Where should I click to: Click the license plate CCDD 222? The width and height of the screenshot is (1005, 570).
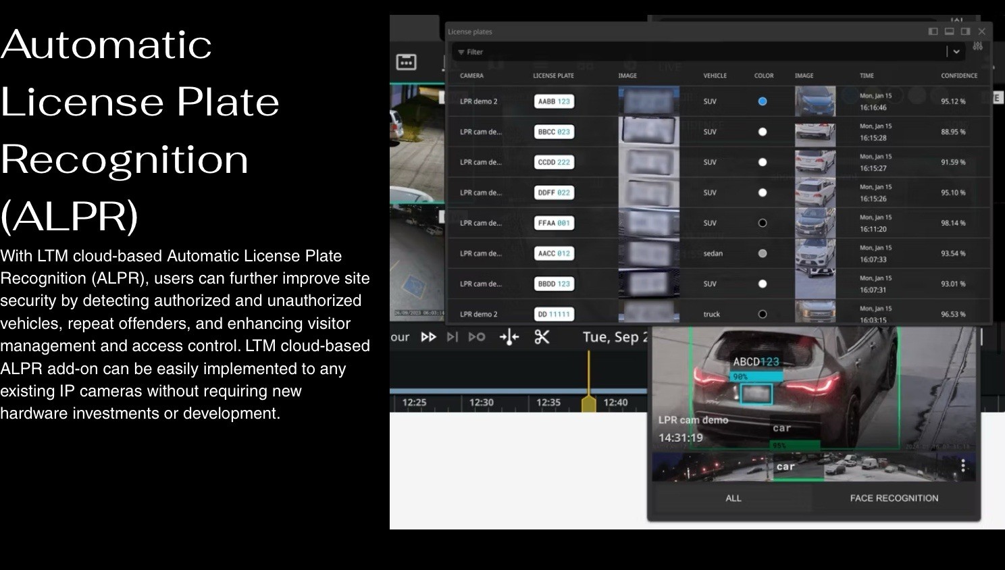554,162
